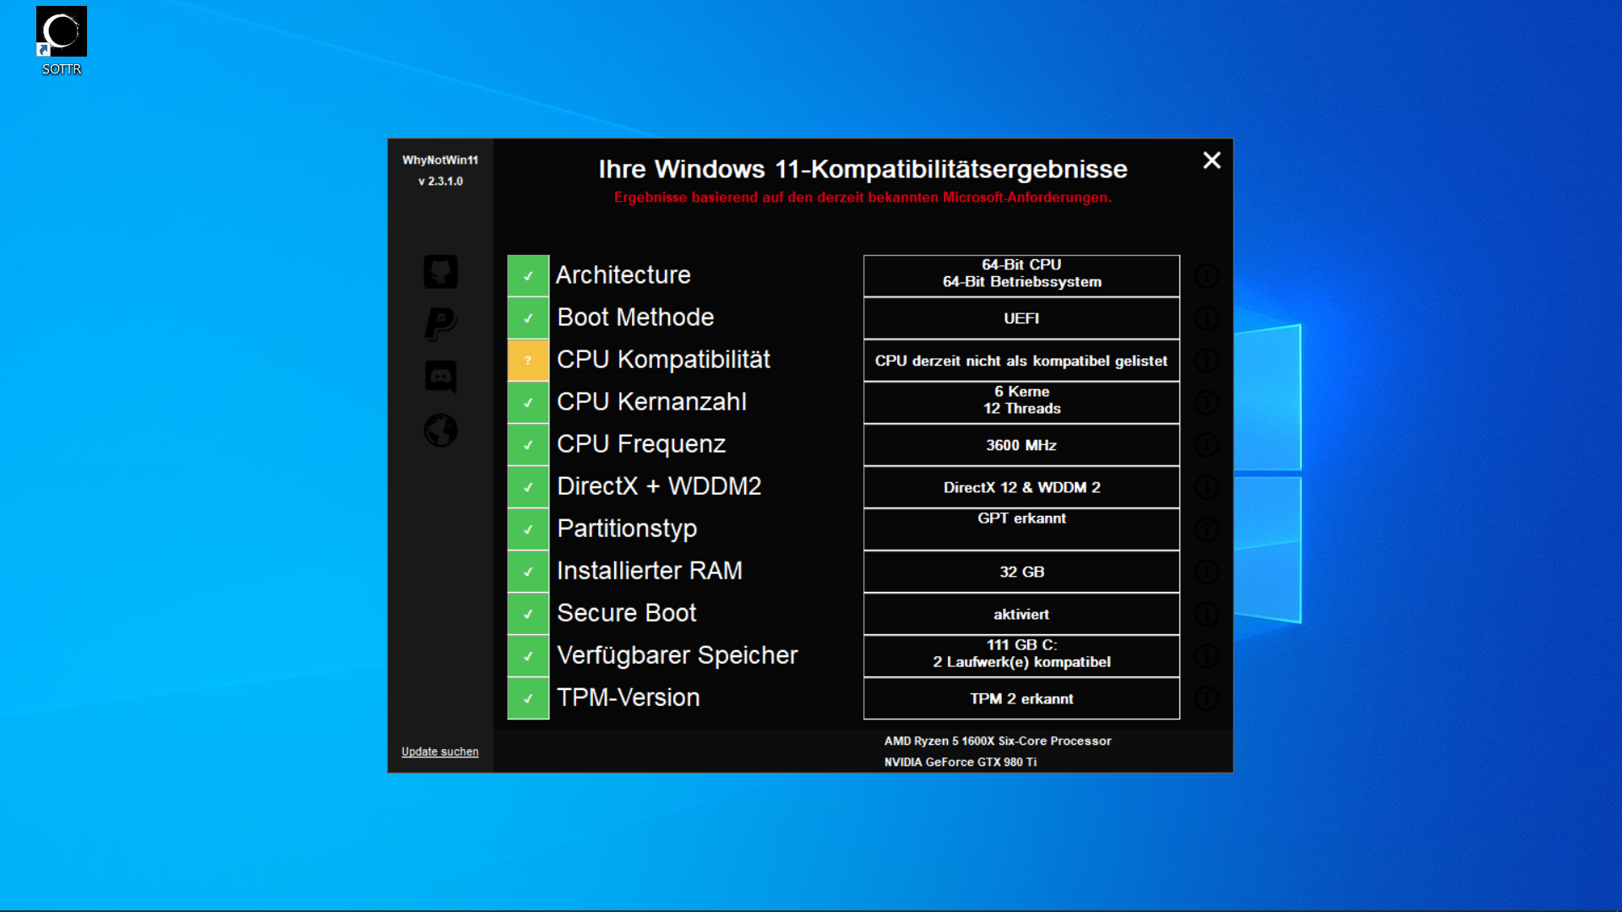Image resolution: width=1622 pixels, height=912 pixels.
Task: Click the info icon beside Installierter RAM
Action: tap(1206, 572)
